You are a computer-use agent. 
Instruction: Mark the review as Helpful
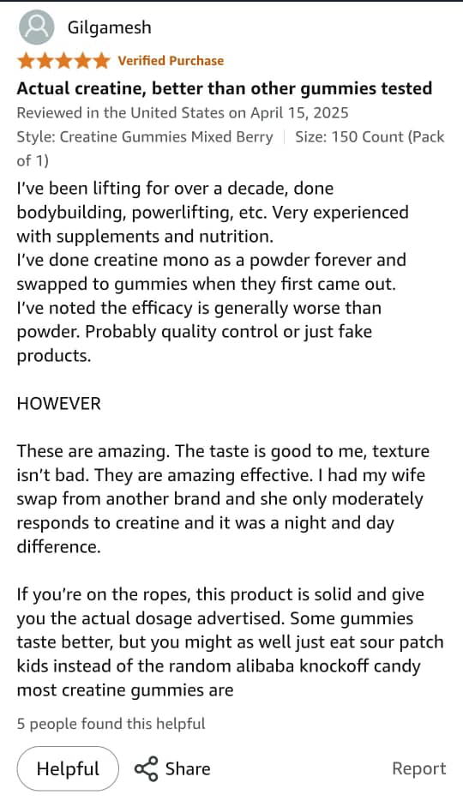pyautogui.click(x=68, y=768)
